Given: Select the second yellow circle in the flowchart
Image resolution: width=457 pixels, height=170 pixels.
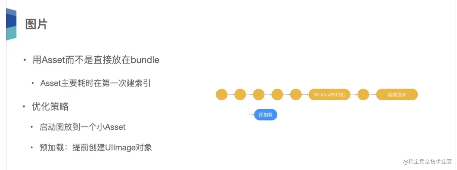Looking at the screenshot, I should tap(240, 94).
